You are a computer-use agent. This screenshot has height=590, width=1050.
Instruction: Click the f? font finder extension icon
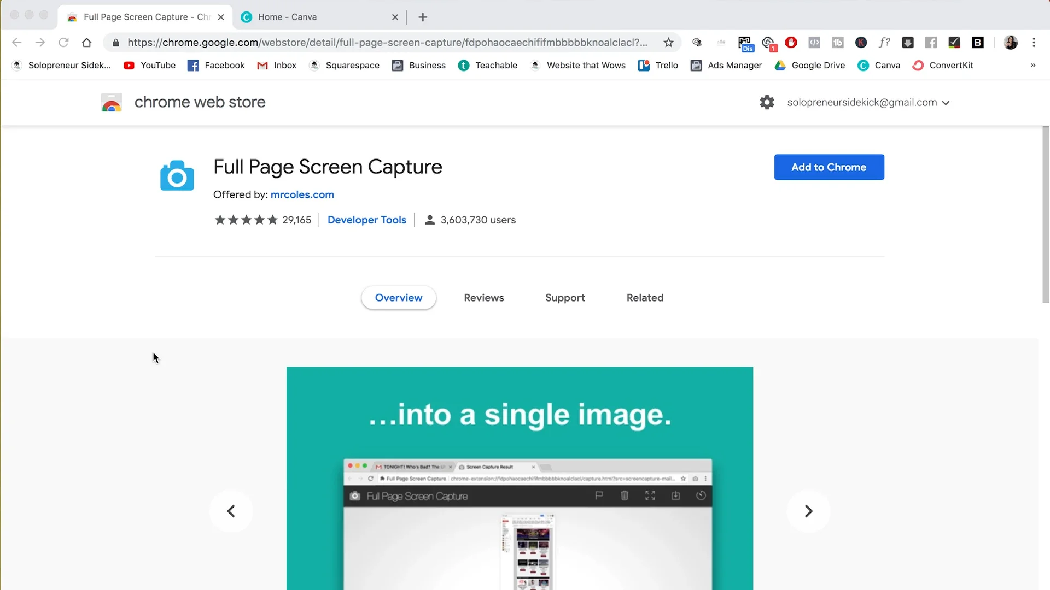pos(884,43)
